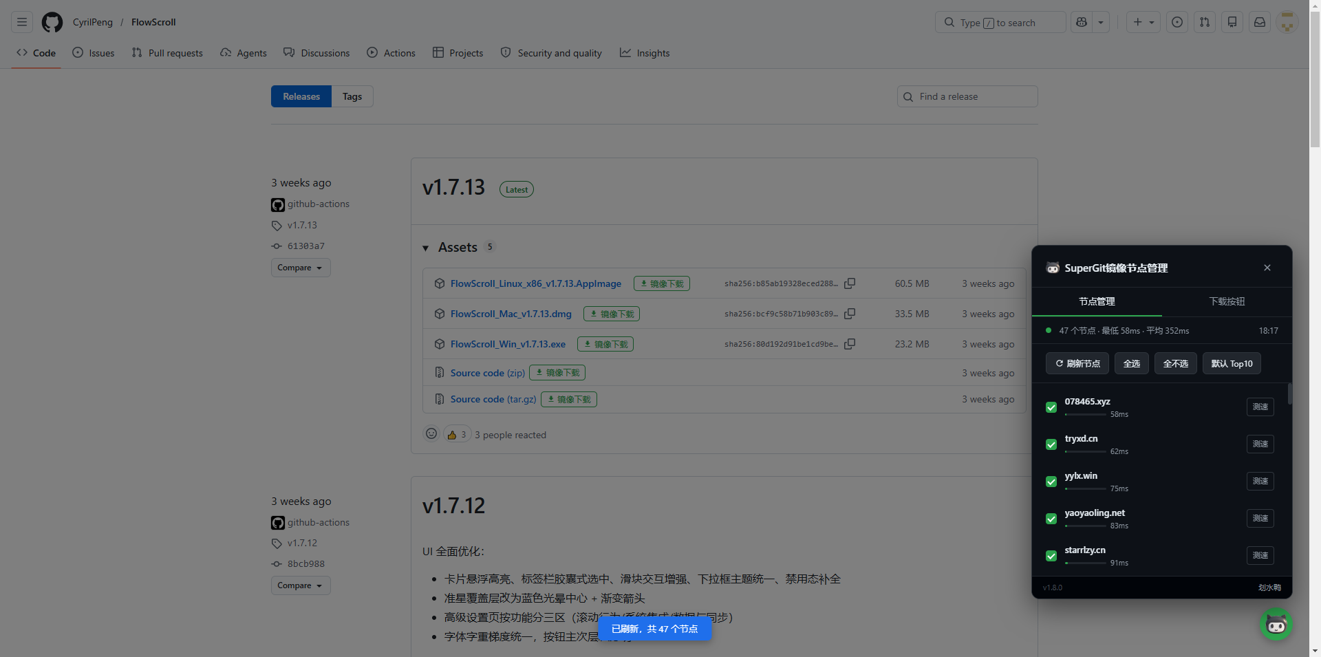Open the v1.7.13 tag link
This screenshot has width=1321, height=657.
302,225
